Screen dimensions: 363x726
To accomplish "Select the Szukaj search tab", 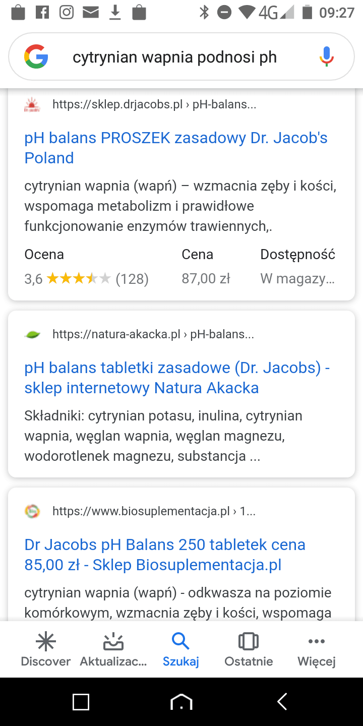I will click(180, 650).
